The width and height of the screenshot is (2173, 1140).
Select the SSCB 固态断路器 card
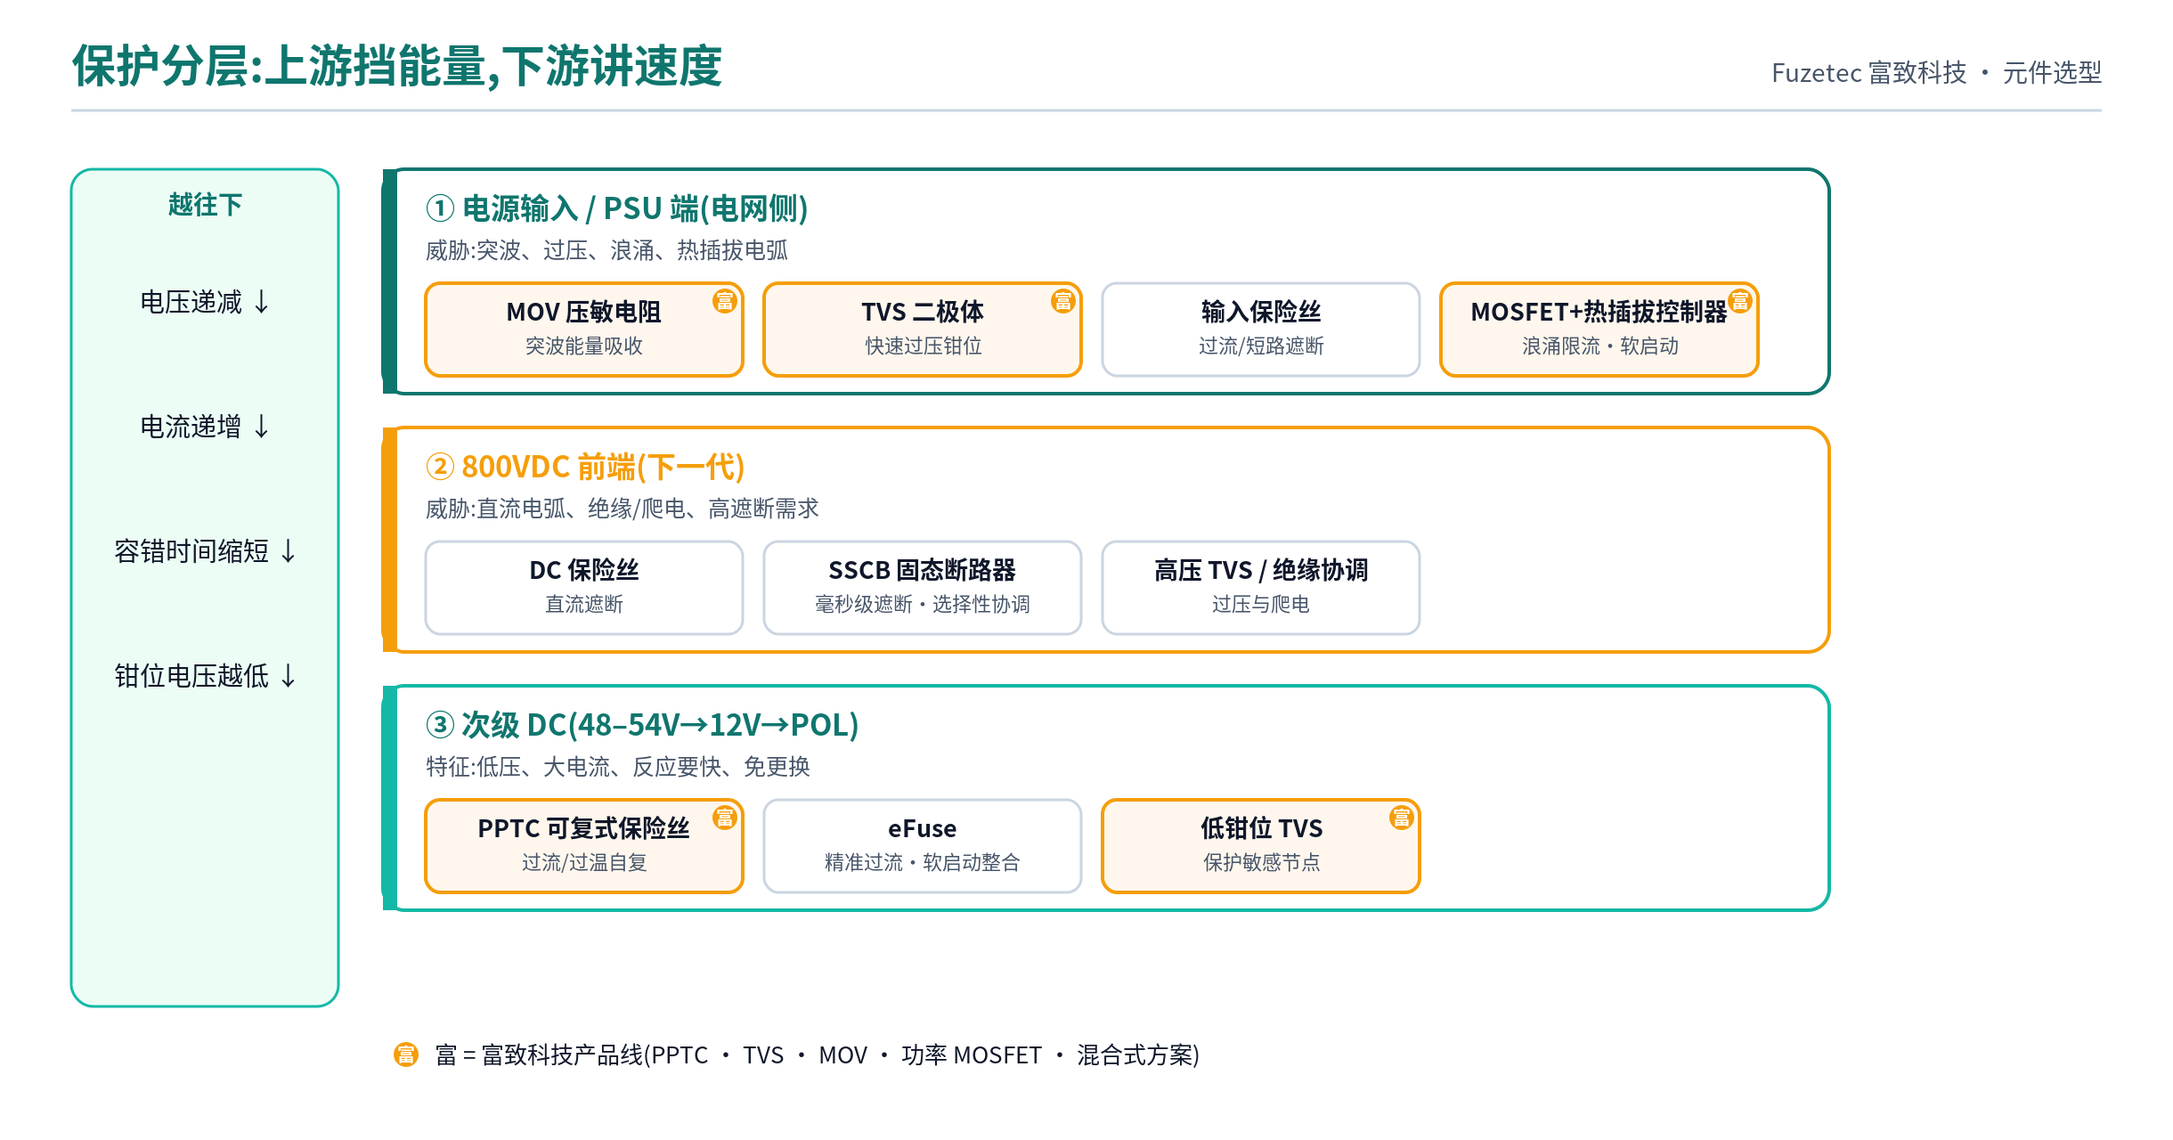click(923, 588)
